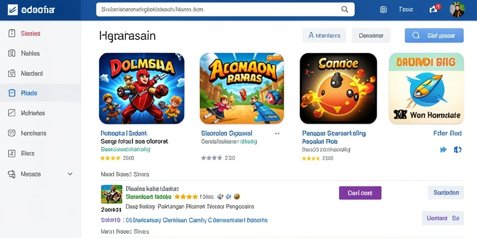Click the blue search button at top right
Image resolution: width=477 pixels, height=238 pixels.
(434, 35)
